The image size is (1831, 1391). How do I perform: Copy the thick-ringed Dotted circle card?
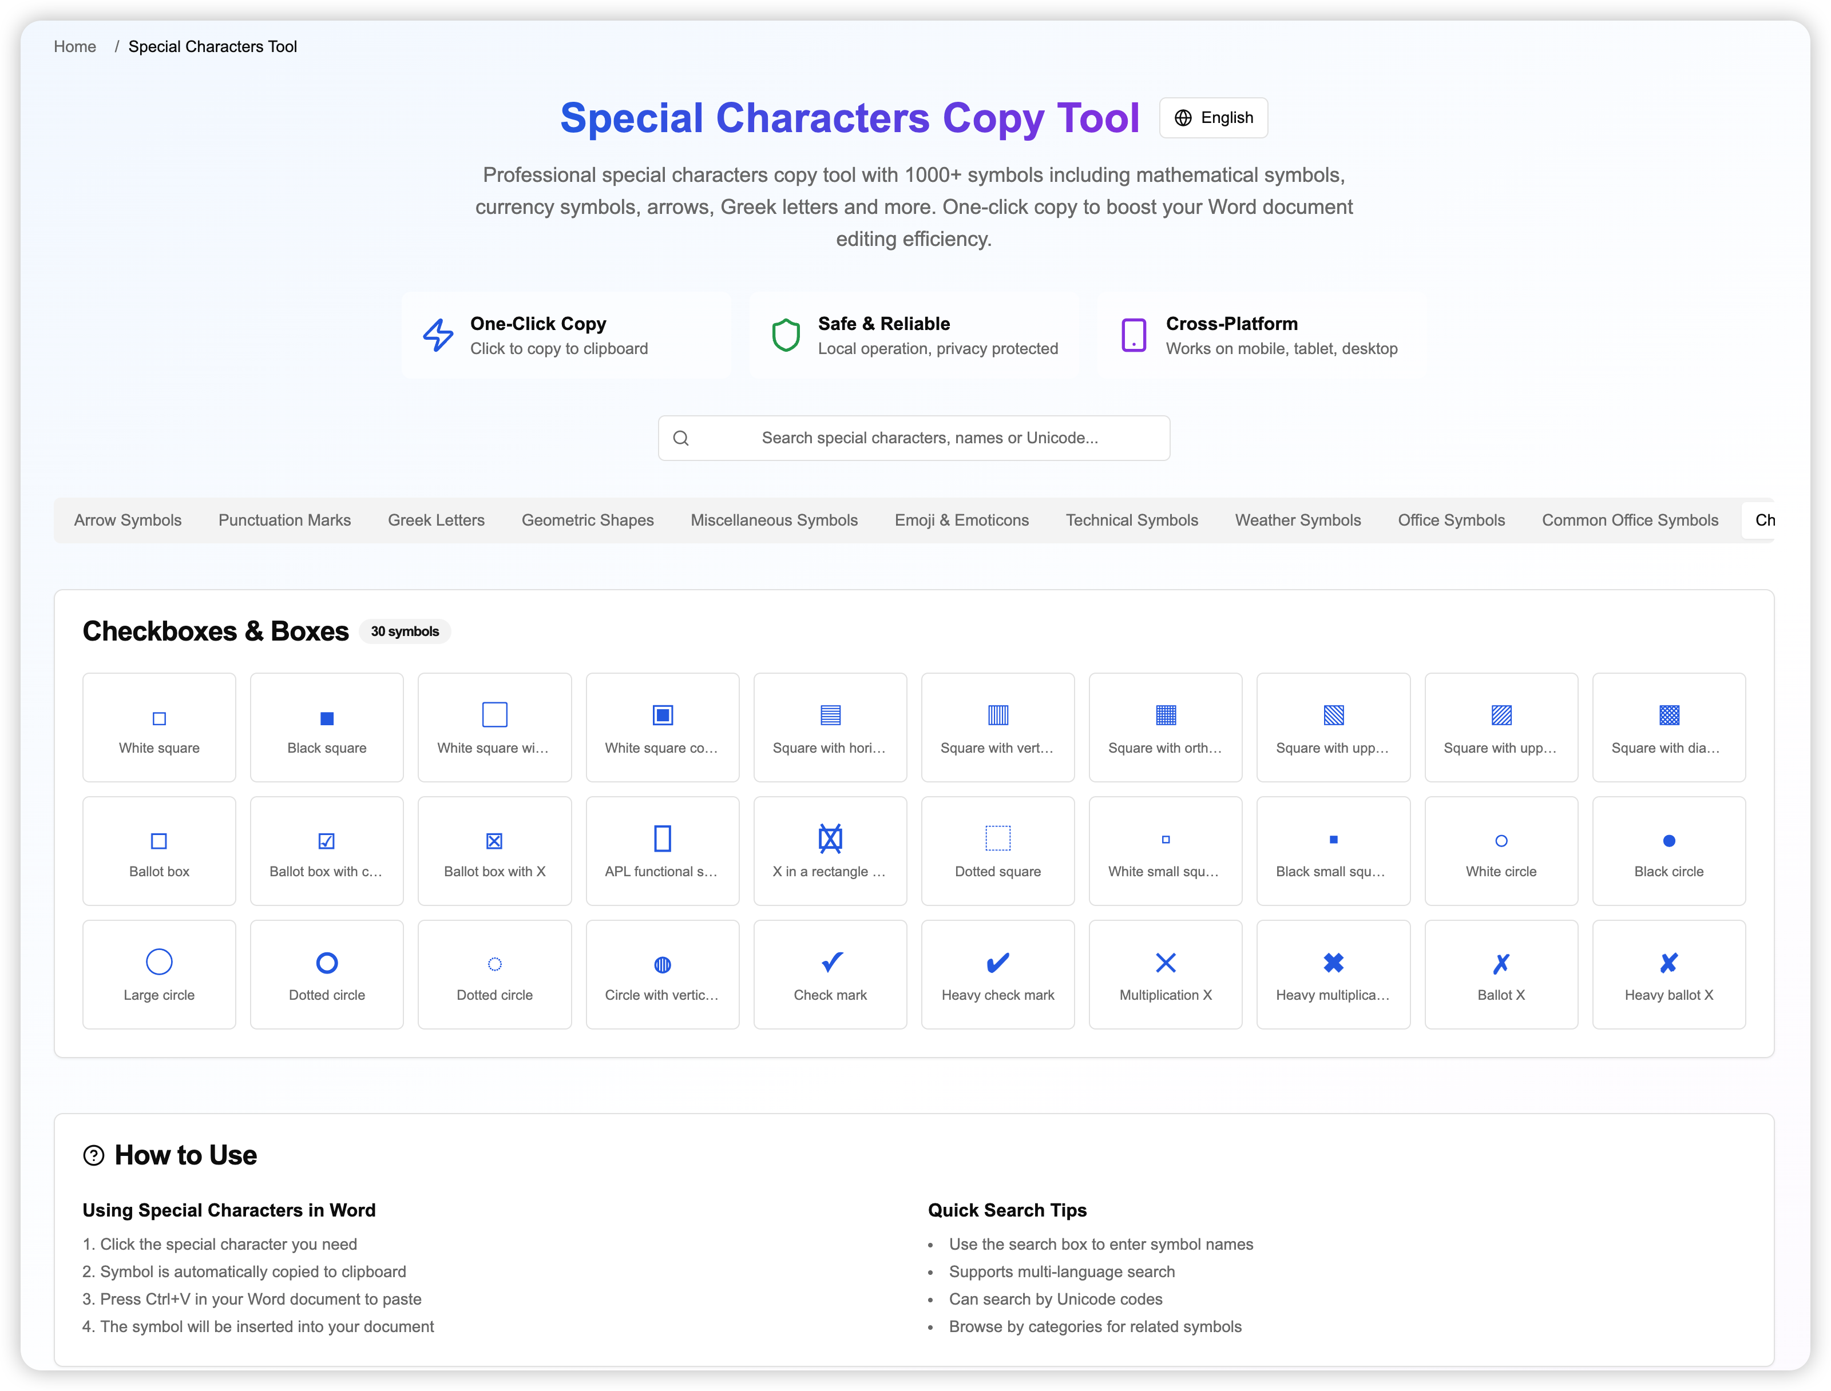[x=327, y=975]
